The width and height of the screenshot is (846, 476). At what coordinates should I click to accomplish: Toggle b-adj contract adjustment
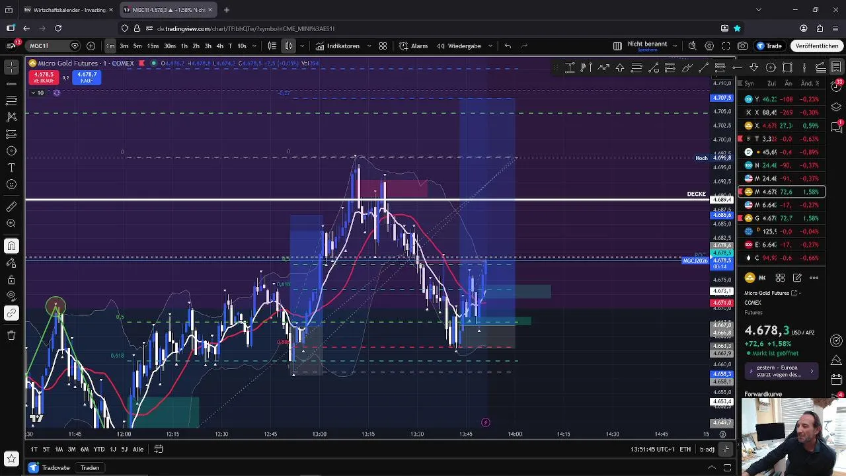click(707, 450)
